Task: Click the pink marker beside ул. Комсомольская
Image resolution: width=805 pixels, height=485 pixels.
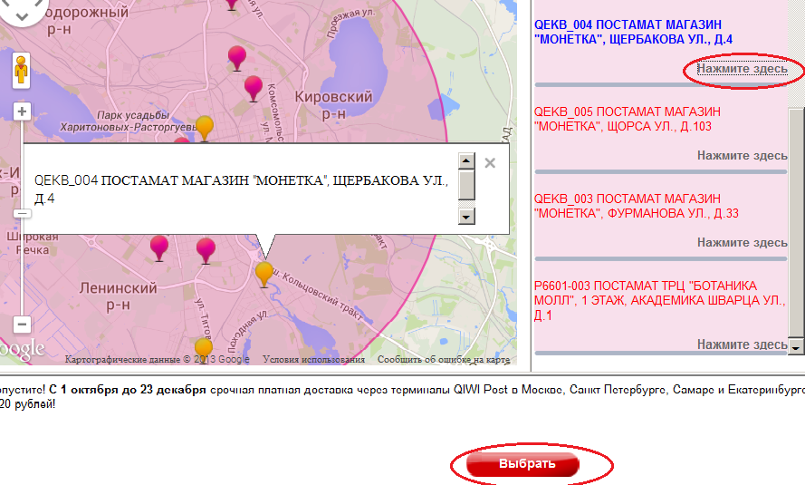Action: (x=254, y=87)
